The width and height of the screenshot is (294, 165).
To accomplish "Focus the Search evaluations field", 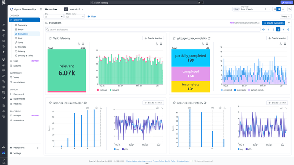I will [152, 30].
